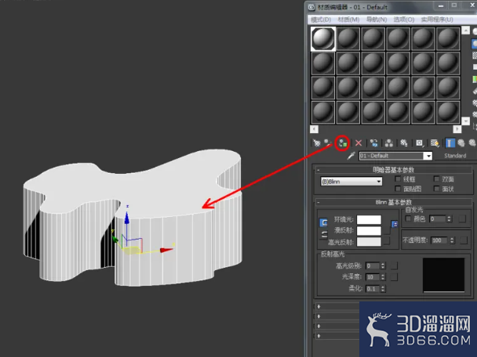Viewport: 477px width, 357px height.
Task: Open 实用程序(U) menu
Action: point(437,20)
